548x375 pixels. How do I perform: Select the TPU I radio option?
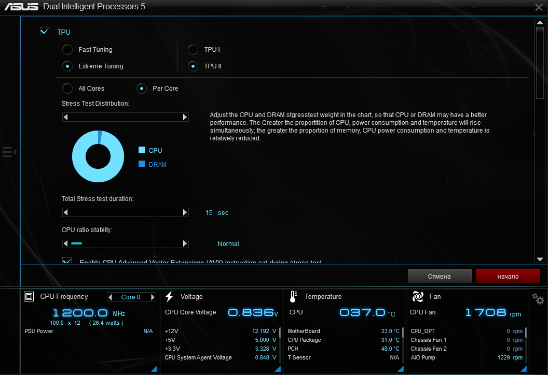193,50
